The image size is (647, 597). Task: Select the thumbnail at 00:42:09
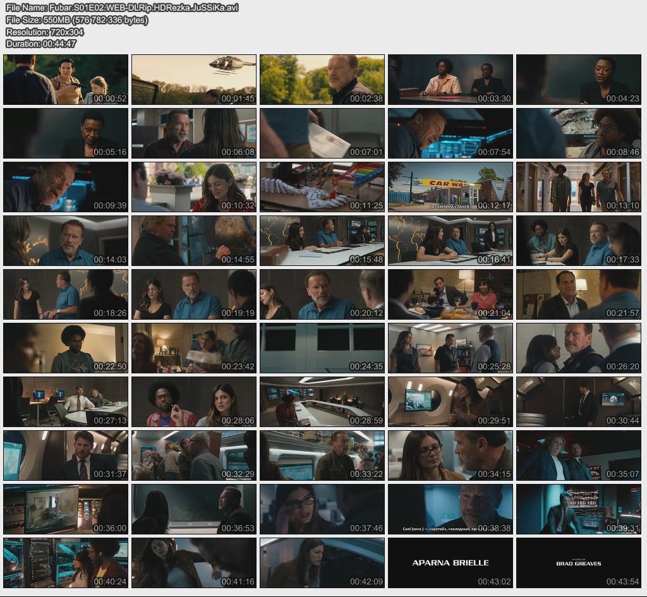pos(322,563)
